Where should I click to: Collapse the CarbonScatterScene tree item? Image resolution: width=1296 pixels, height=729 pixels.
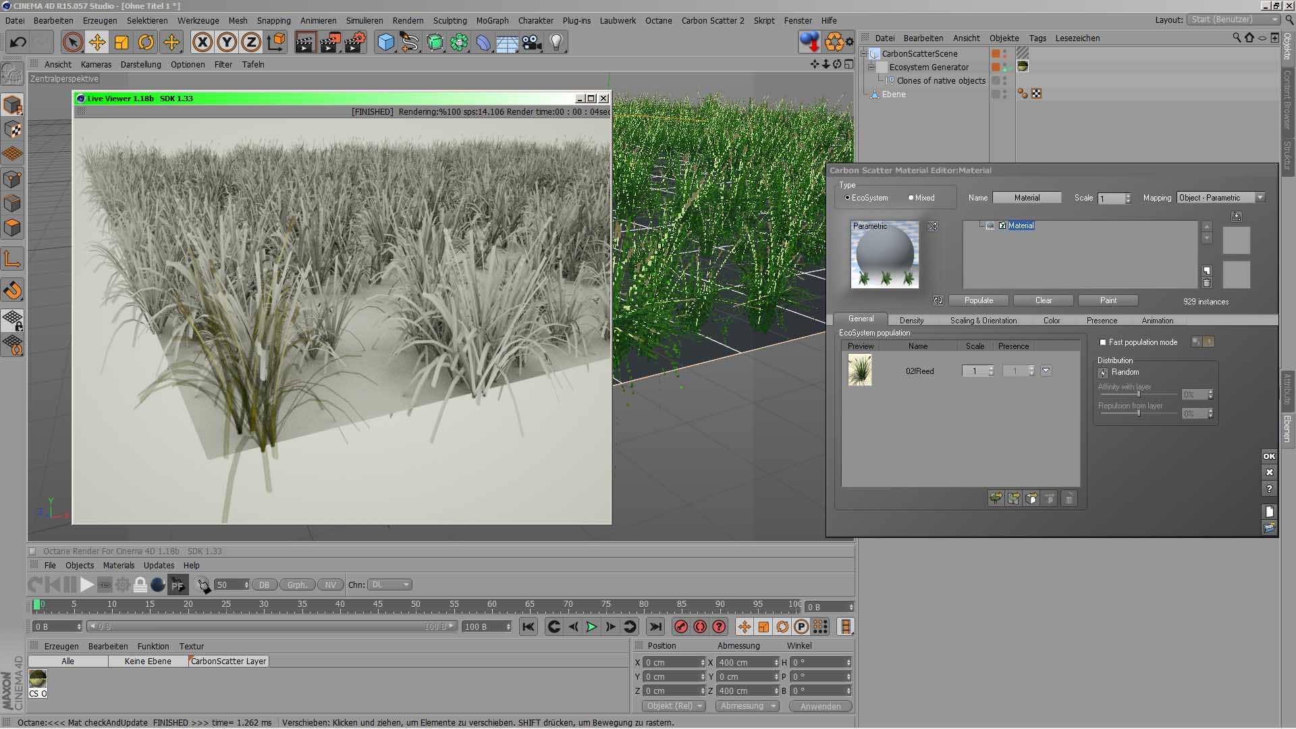point(863,53)
